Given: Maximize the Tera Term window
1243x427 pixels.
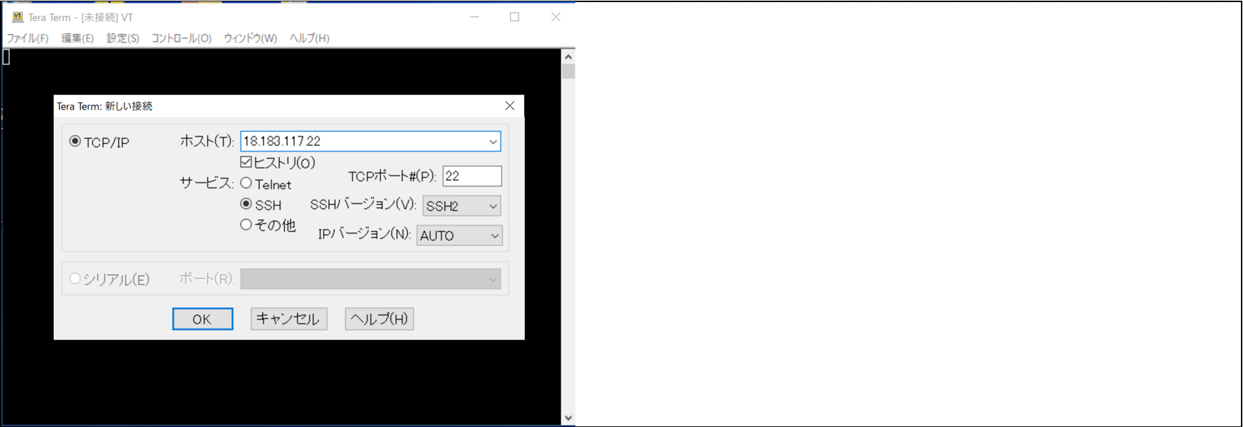Looking at the screenshot, I should click(x=514, y=17).
